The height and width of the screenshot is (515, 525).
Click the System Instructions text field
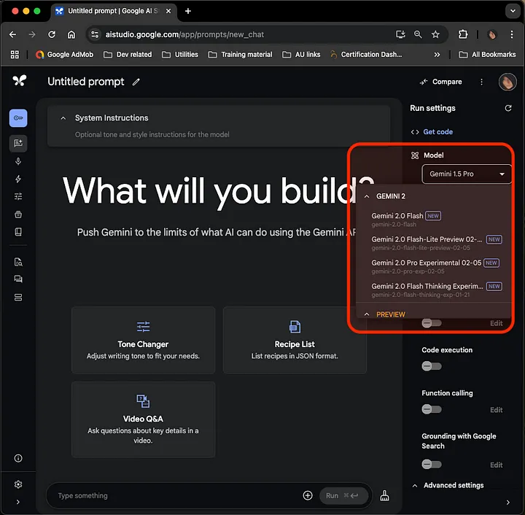[152, 135]
